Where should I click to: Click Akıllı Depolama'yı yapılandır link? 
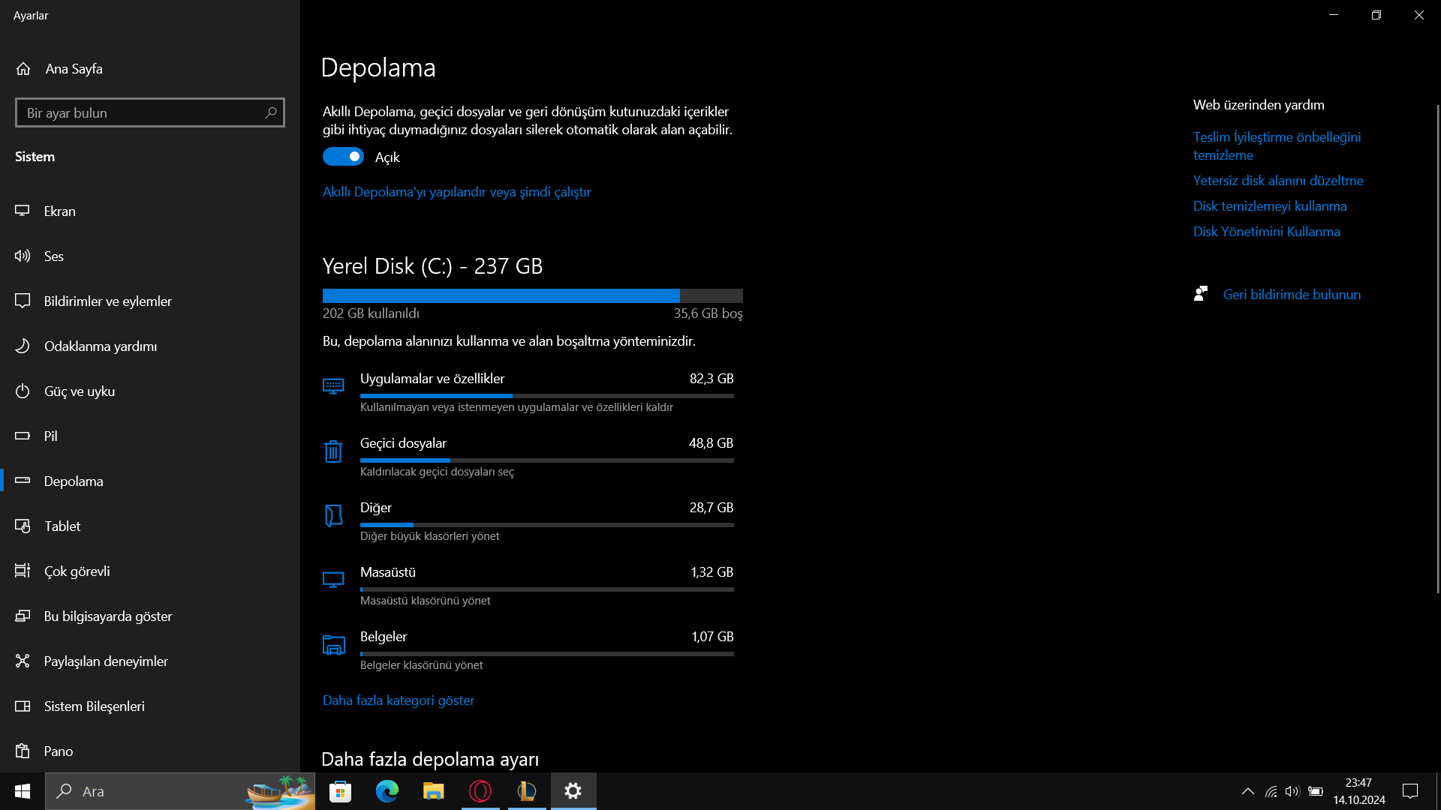(x=456, y=192)
